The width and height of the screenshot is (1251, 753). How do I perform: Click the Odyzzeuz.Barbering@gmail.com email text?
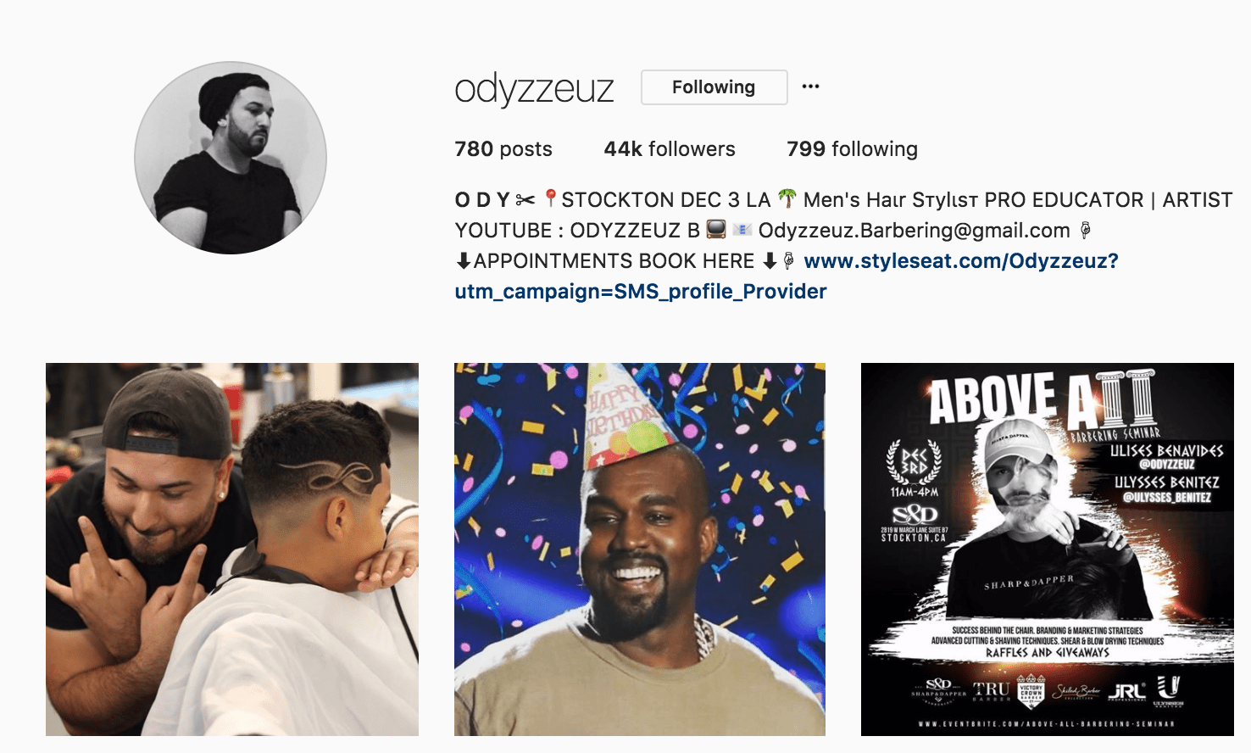[914, 231]
